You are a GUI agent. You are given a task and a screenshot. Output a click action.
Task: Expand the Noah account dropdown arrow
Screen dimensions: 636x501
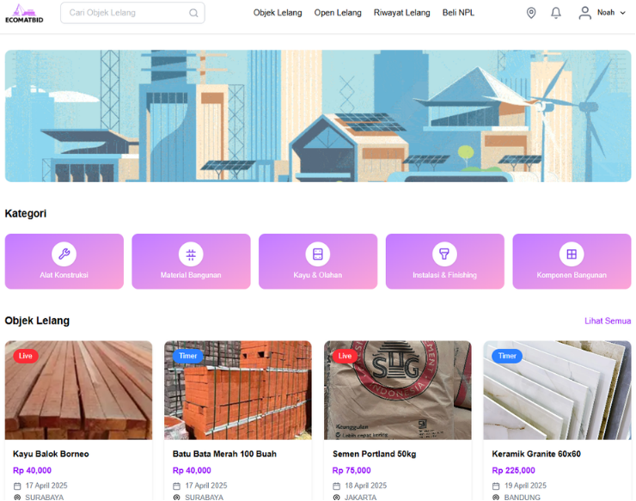tap(622, 13)
